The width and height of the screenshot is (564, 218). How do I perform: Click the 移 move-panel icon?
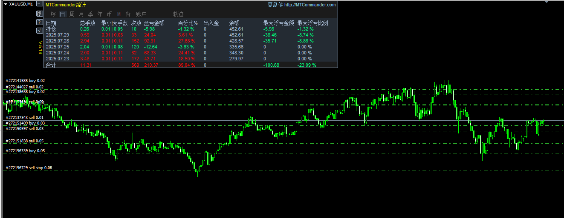39,14
